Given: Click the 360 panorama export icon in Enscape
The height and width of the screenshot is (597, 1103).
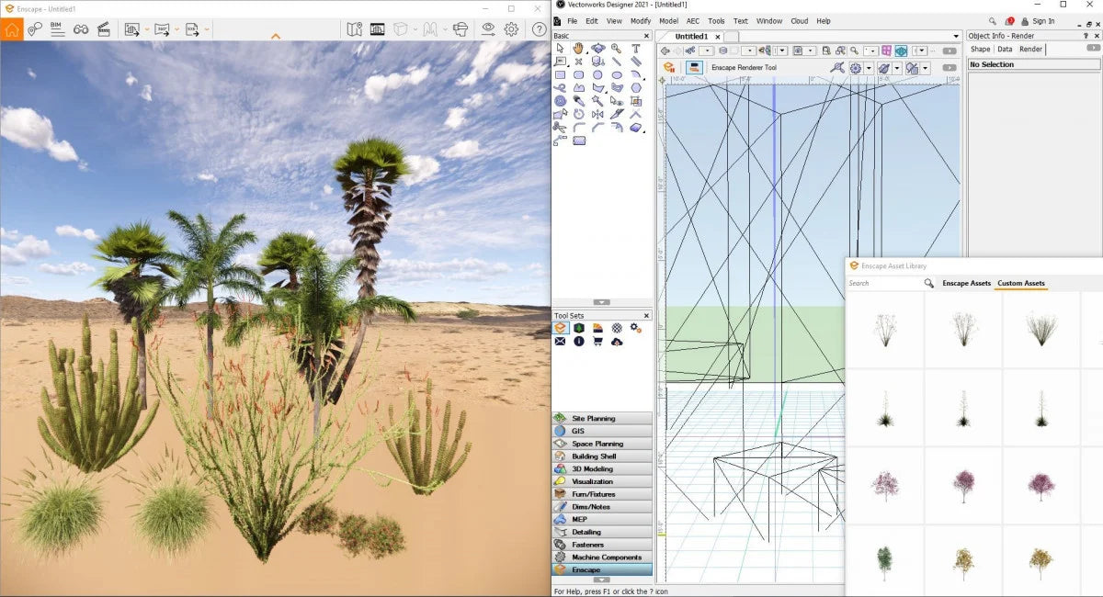Looking at the screenshot, I should (x=162, y=29).
